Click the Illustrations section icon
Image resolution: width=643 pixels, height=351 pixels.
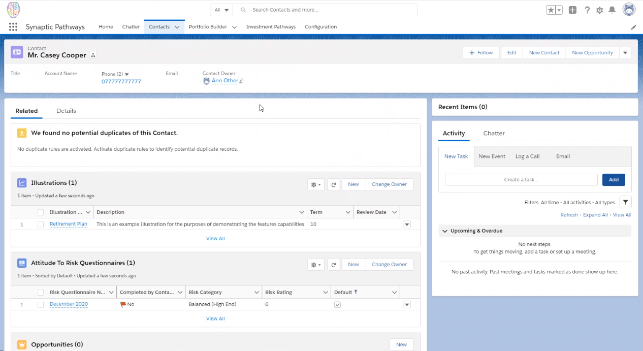tap(22, 183)
